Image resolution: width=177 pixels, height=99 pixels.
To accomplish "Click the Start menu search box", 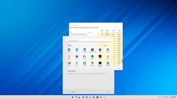I will click(x=88, y=40).
